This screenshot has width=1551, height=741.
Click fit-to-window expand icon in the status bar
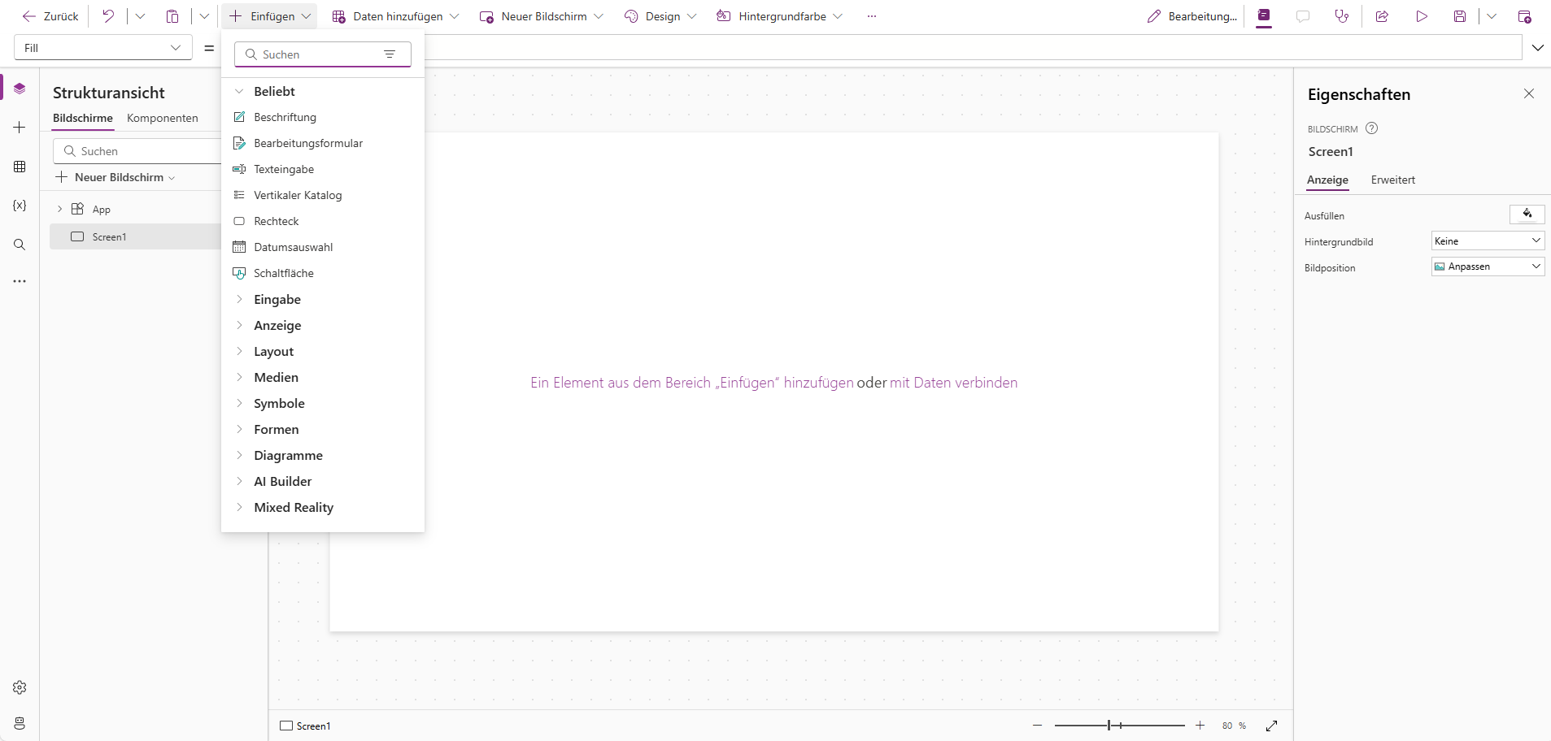(1272, 726)
